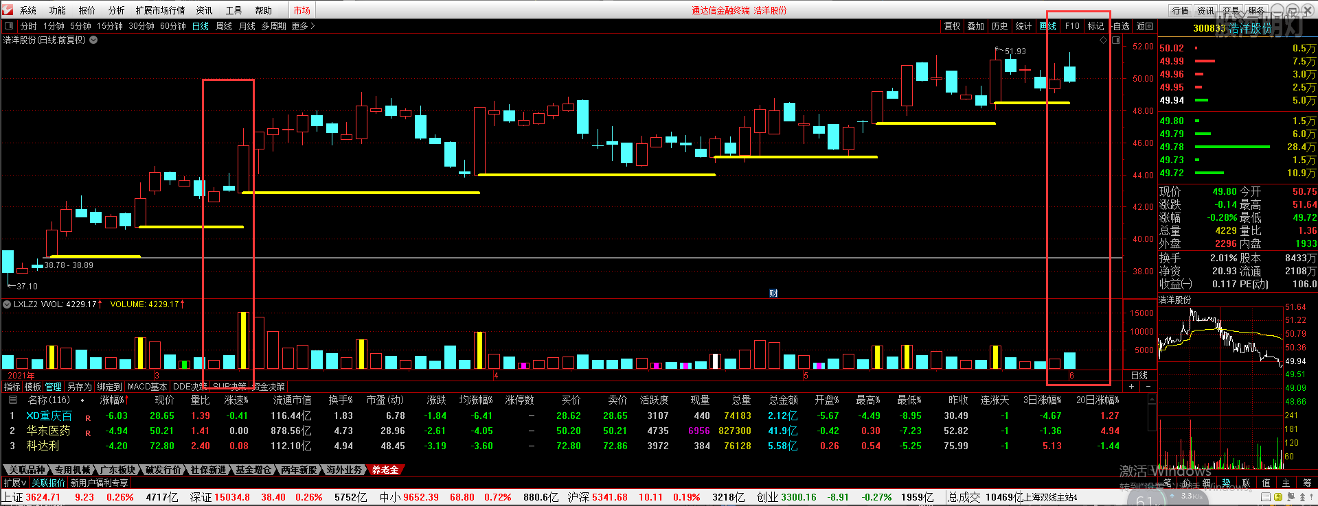The image size is (1318, 506).
Task: Click the 行情 button at the top right
Action: (1181, 10)
